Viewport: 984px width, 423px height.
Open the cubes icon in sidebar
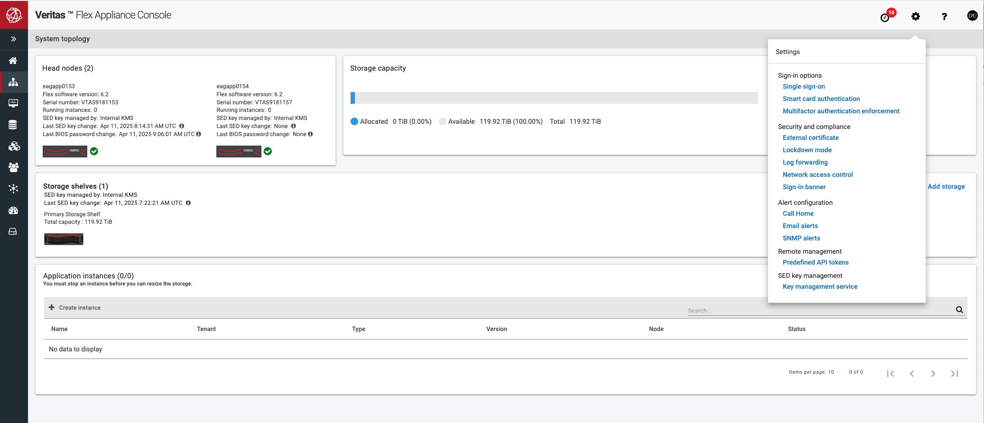point(13,146)
